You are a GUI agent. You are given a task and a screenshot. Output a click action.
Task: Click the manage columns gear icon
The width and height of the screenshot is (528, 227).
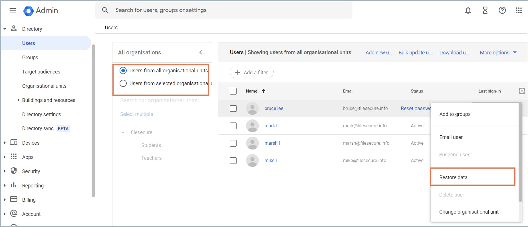522,91
